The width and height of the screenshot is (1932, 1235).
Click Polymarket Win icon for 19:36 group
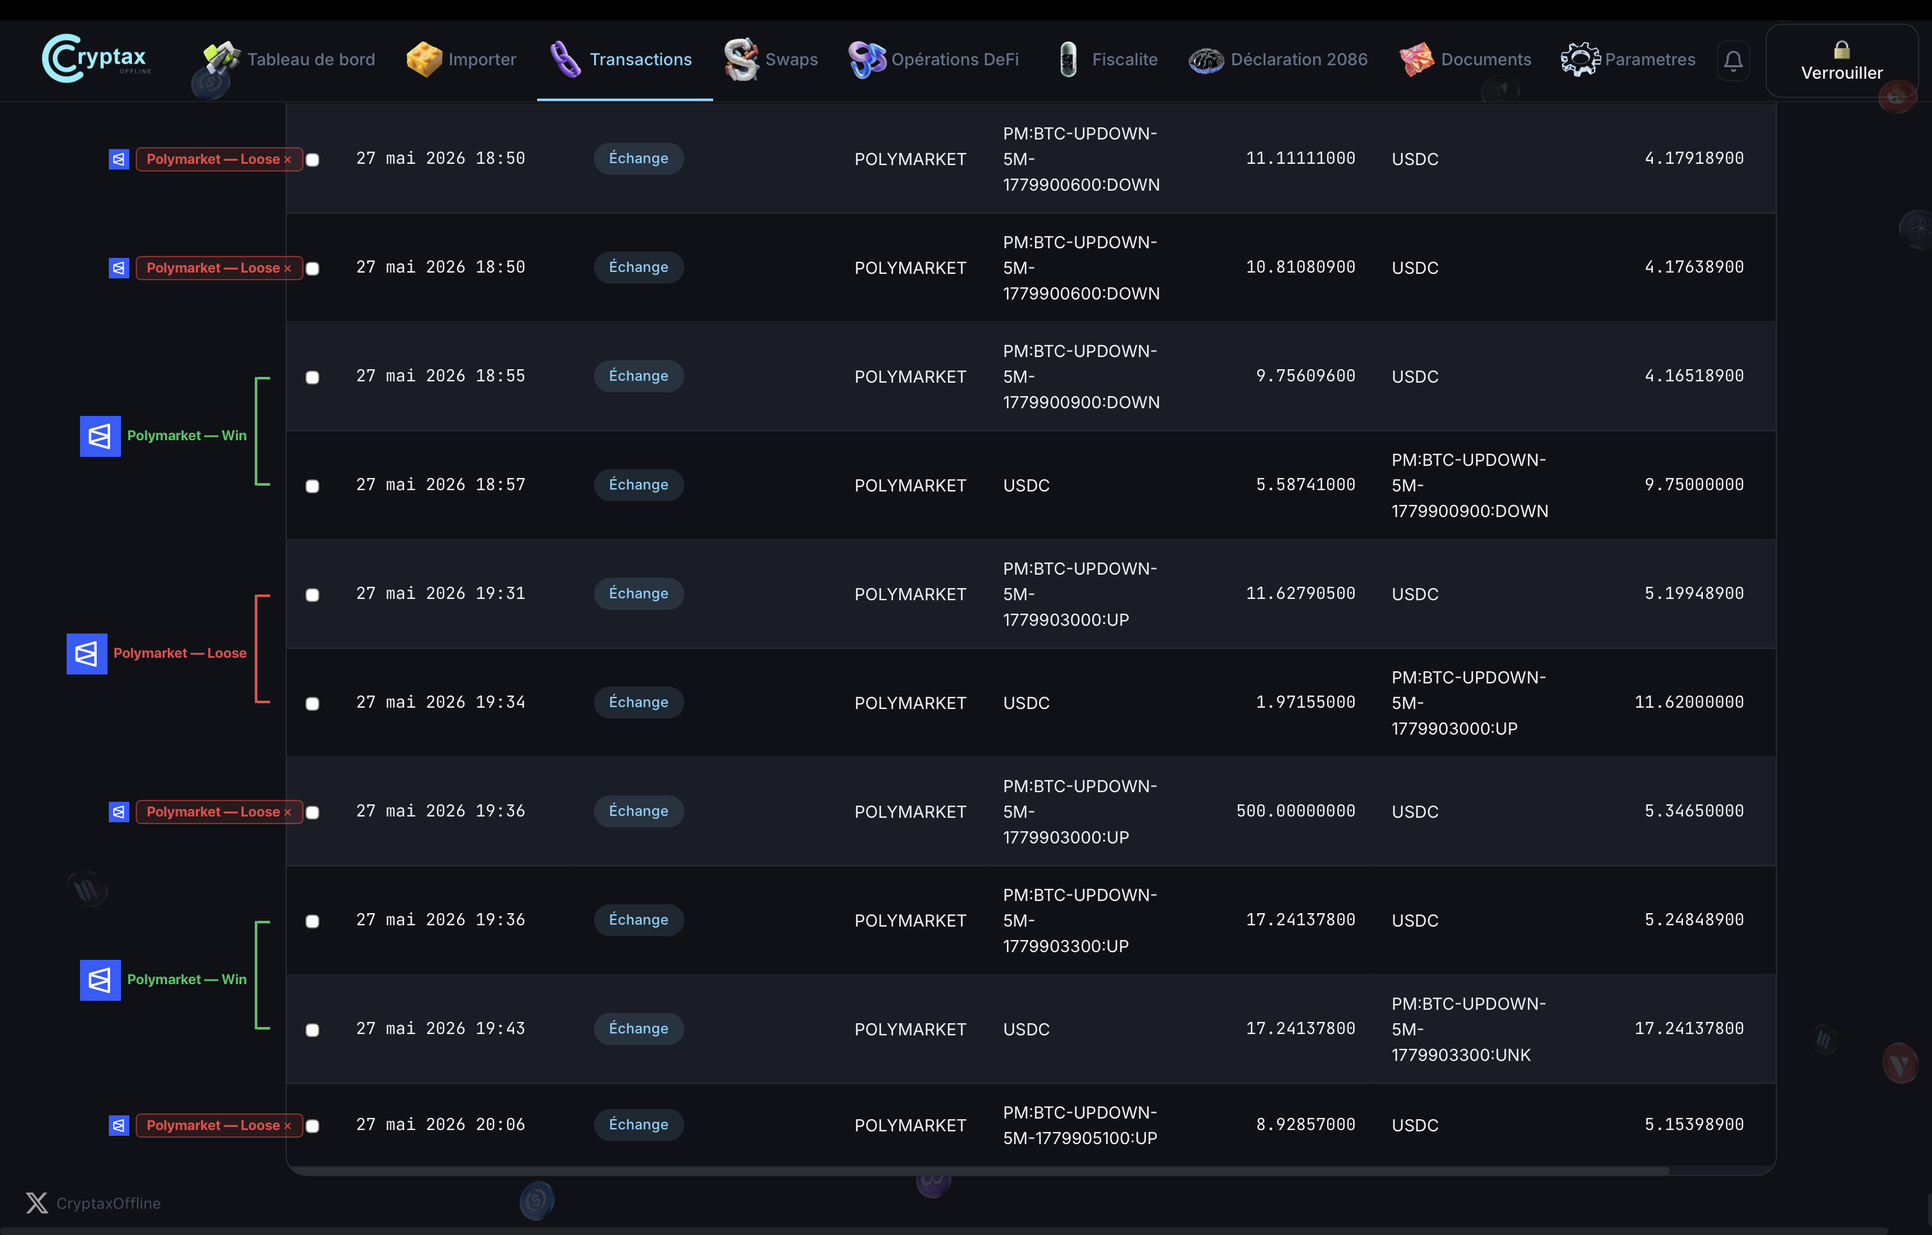(x=101, y=980)
